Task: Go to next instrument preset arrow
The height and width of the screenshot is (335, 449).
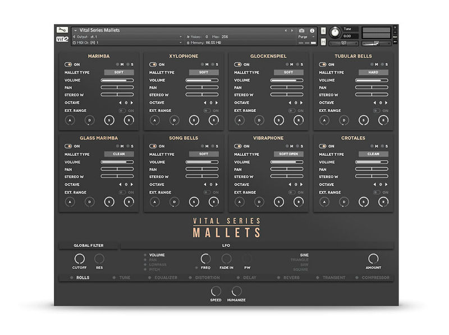Action: (292, 30)
